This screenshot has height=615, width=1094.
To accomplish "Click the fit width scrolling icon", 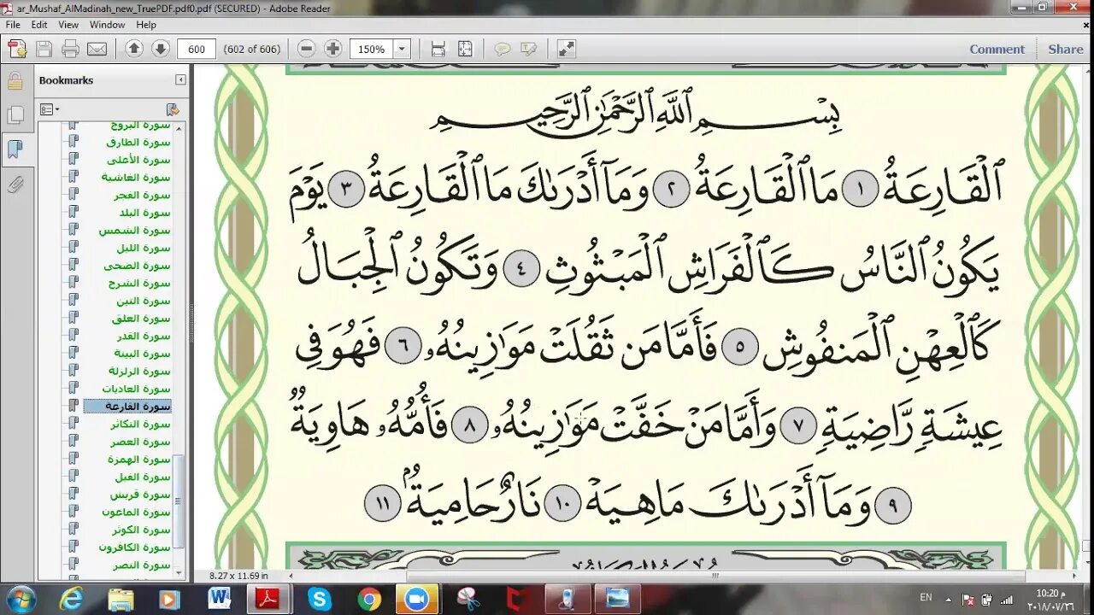I will (438, 49).
